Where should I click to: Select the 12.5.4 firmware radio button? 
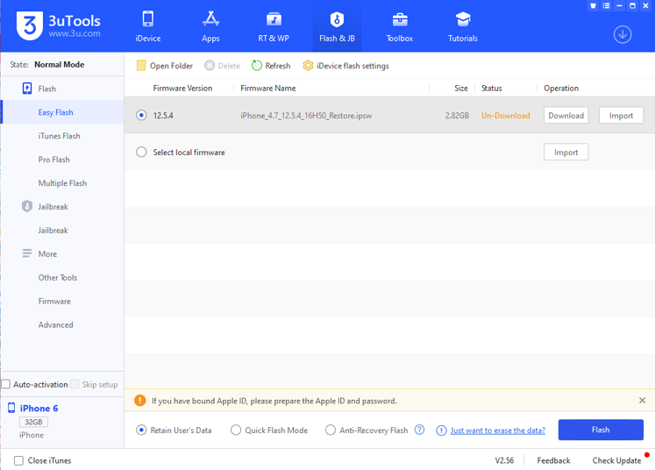pyautogui.click(x=141, y=115)
